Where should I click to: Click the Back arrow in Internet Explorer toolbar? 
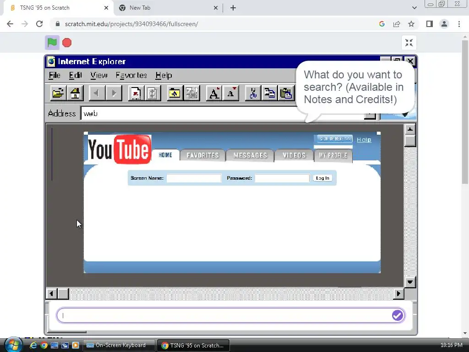point(97,93)
